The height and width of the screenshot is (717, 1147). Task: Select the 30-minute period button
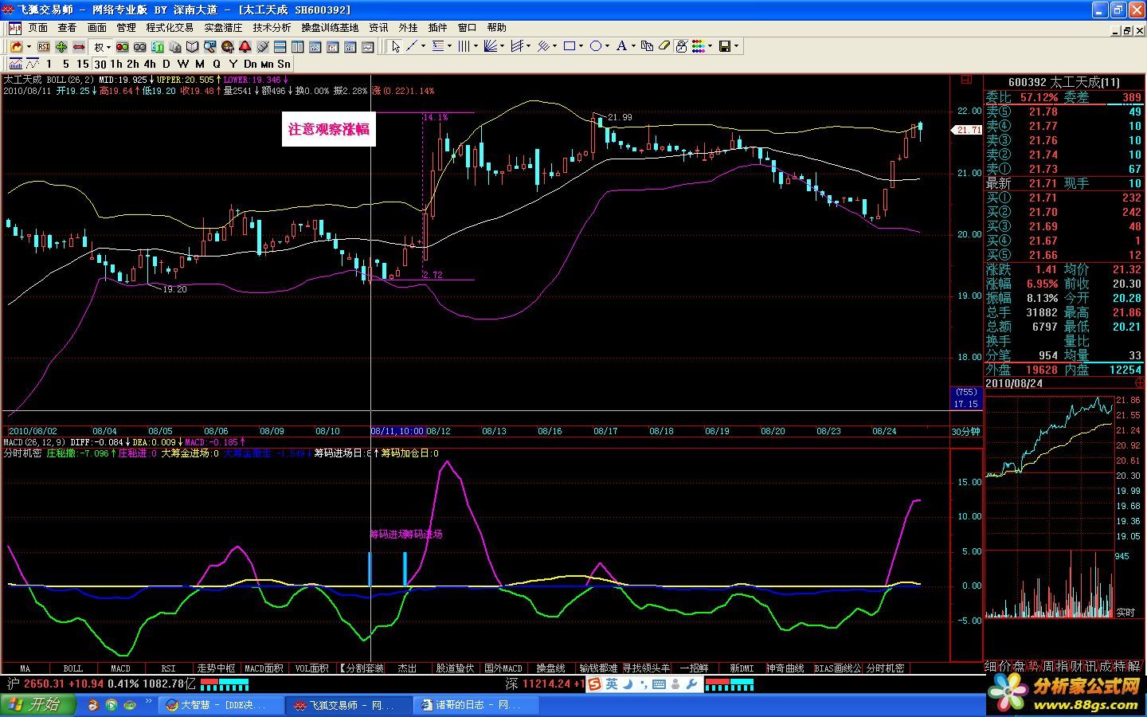[x=100, y=64]
